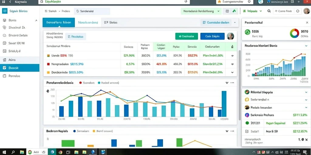Click the green tree icon in top toolbar
The height and width of the screenshot is (155, 311).
click(x=234, y=11)
